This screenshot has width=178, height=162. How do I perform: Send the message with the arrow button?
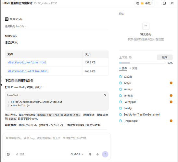pos(105,154)
